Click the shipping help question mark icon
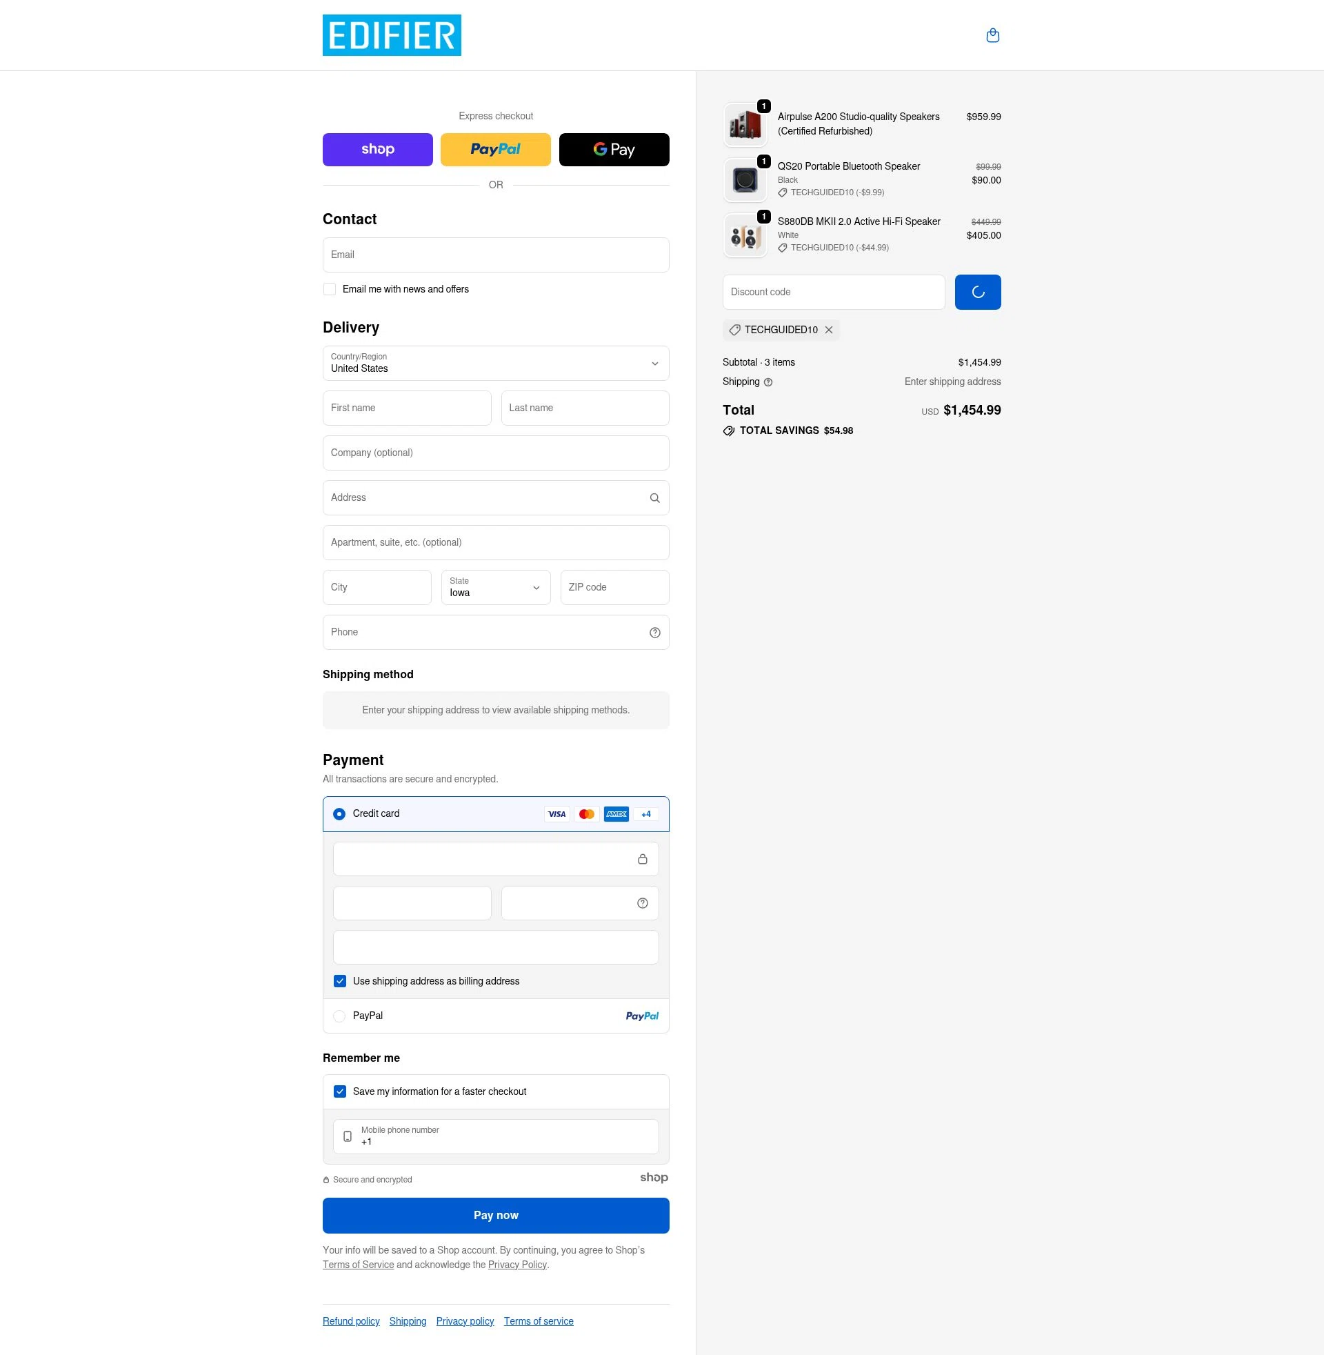Viewport: 1324px width, 1355px height. [768, 382]
